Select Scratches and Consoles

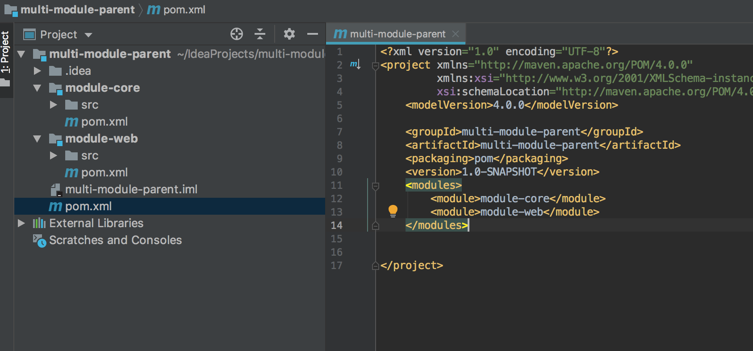pyautogui.click(x=116, y=240)
